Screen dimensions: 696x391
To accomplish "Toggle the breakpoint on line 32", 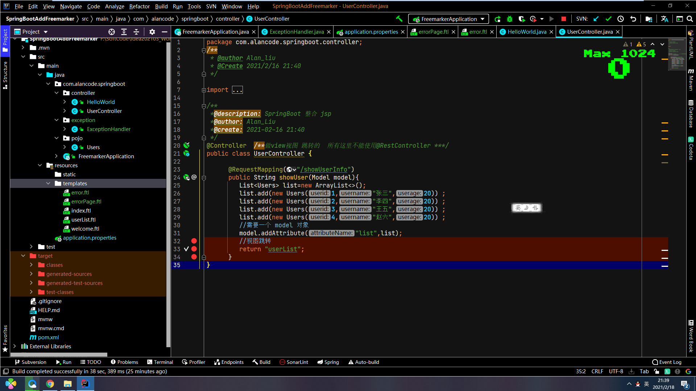I will pos(194,241).
